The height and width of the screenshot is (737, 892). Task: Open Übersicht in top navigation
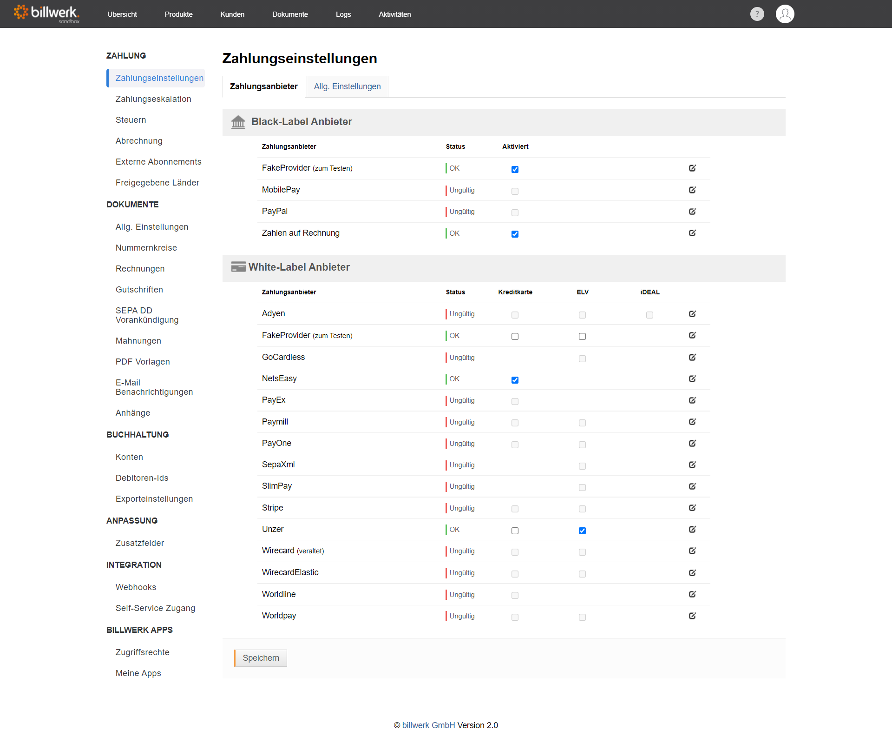122,14
